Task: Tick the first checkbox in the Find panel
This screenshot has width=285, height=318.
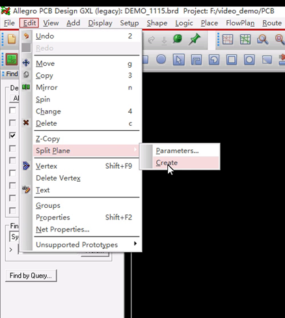Action: [x=12, y=110]
